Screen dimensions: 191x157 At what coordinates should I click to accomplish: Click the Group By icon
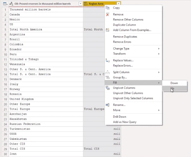click(107, 77)
